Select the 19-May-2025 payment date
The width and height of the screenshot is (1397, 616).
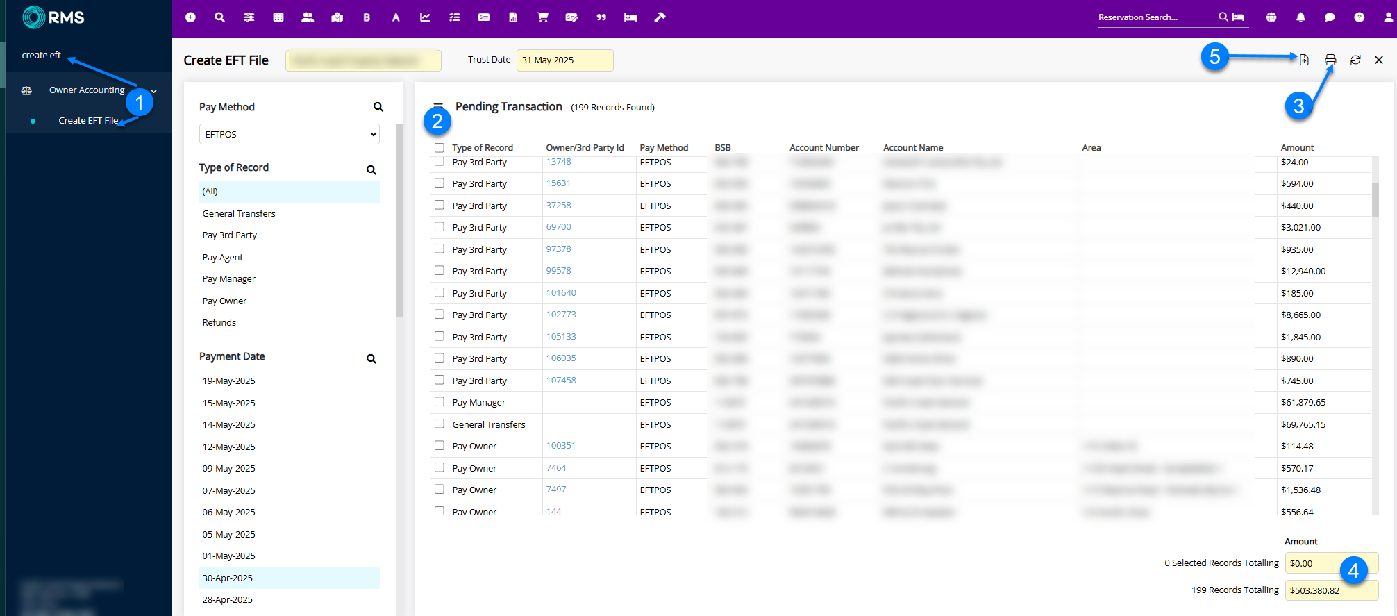[228, 381]
